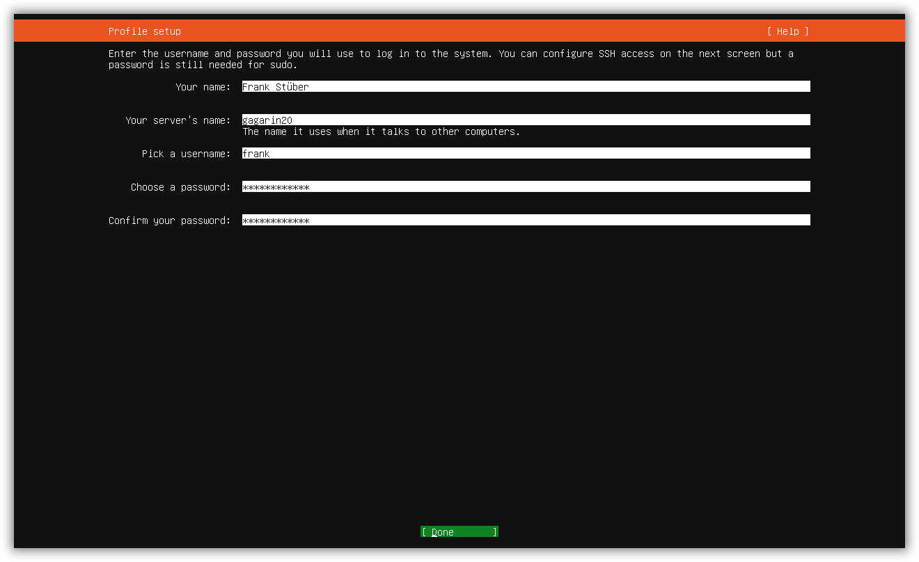Place cursor after "frank" username text
919x562 pixels.
click(272, 154)
